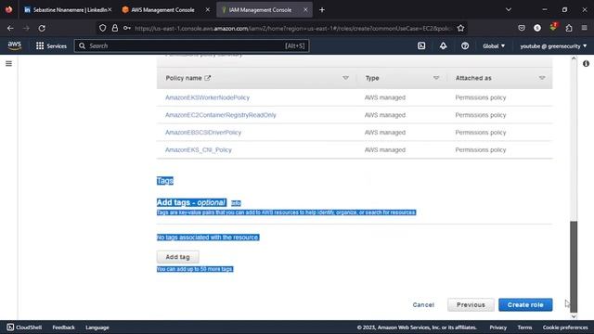Image resolution: width=594 pixels, height=334 pixels.
Task: Open the AmazonEBSCSIDriverPolicy link
Action: (203, 133)
